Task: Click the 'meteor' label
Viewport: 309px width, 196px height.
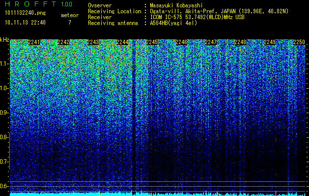Action: (70, 15)
